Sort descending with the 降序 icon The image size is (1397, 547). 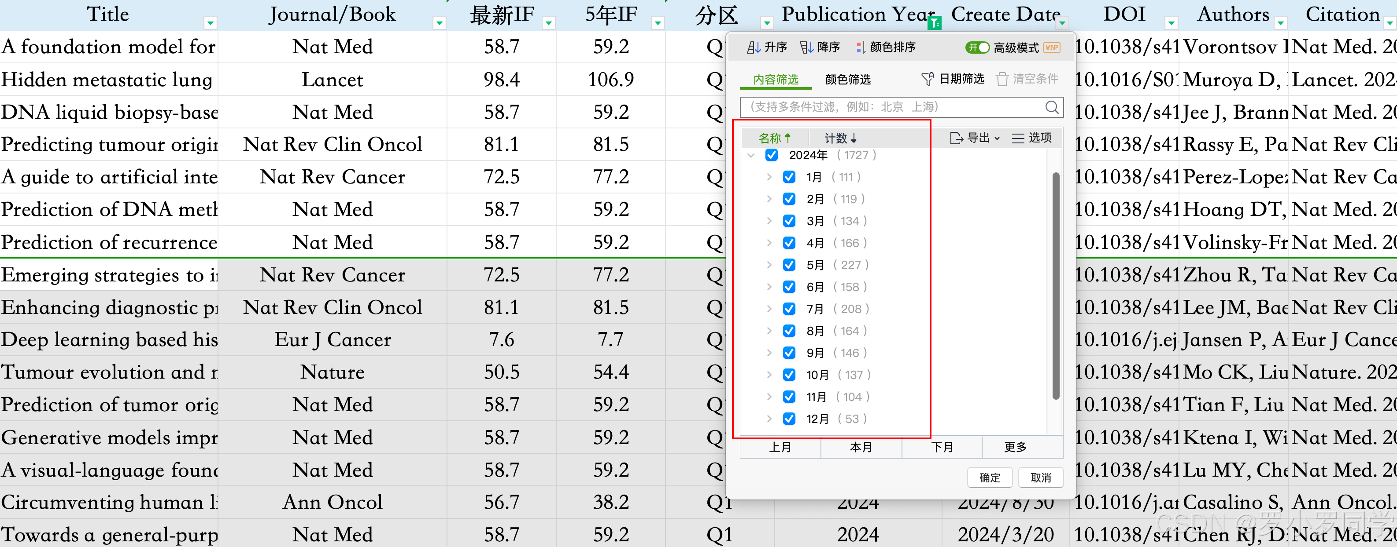tap(806, 47)
